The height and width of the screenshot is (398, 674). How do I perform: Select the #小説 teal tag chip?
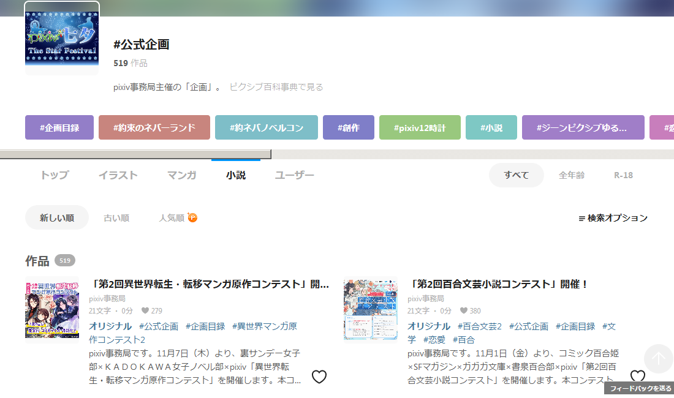[491, 127]
